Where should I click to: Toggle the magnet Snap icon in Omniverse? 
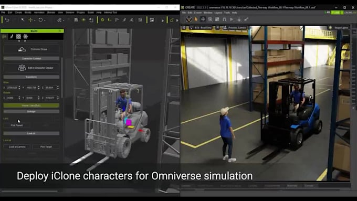click(224, 19)
